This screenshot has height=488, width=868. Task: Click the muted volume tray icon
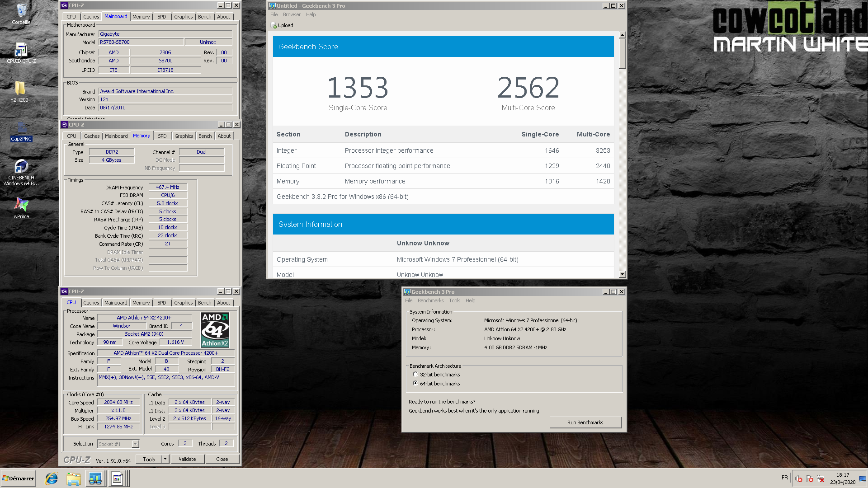pos(799,479)
